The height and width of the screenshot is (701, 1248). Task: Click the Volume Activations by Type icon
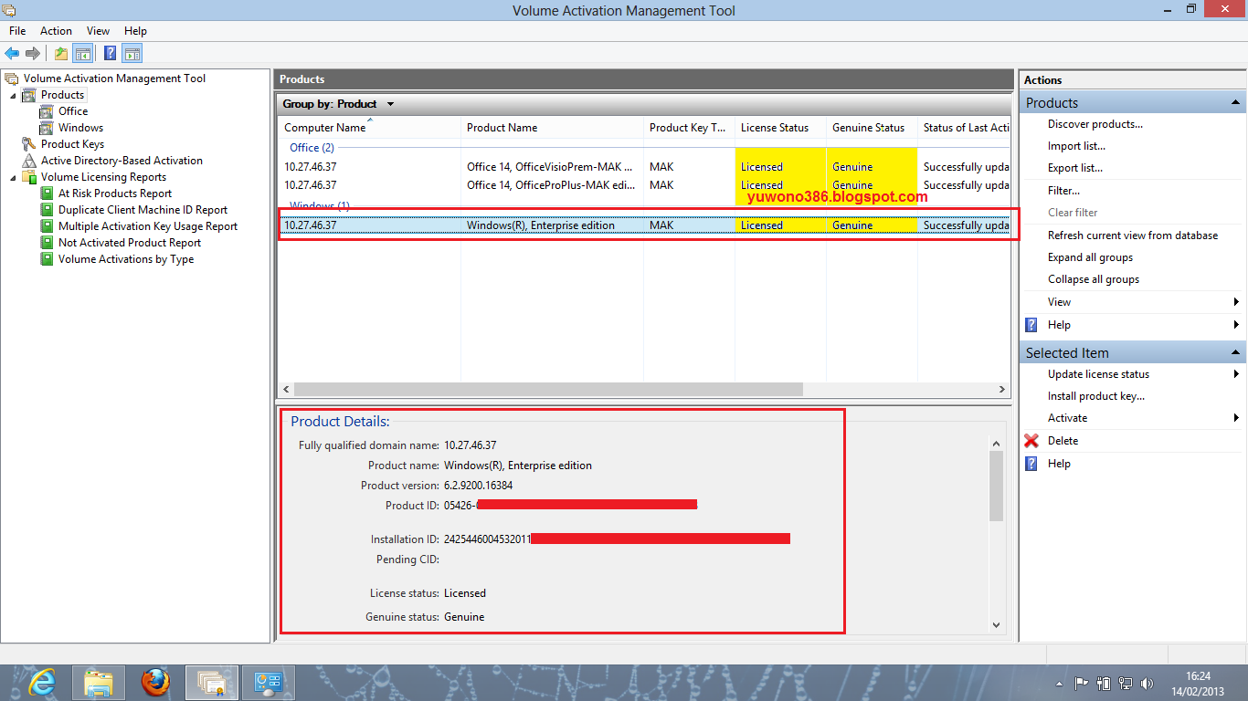pos(47,259)
